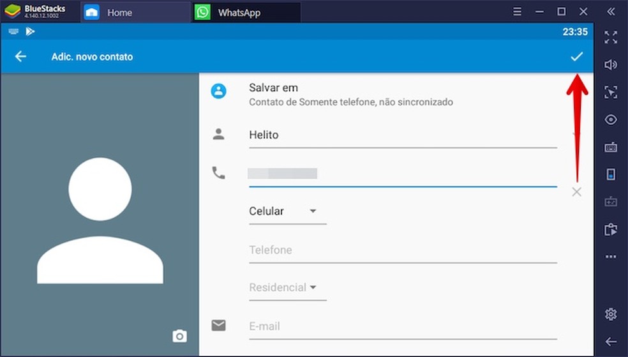Save contact with the checkmark icon
This screenshot has height=357, width=628.
click(577, 56)
